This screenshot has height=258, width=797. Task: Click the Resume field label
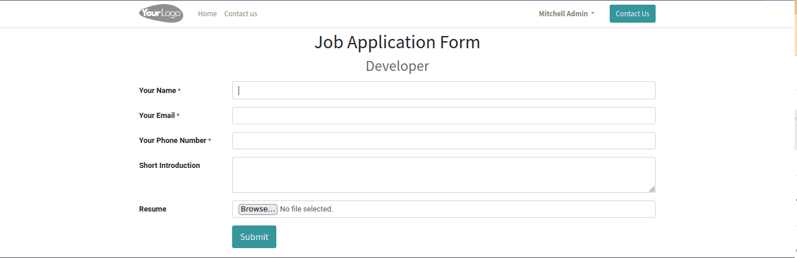point(152,209)
